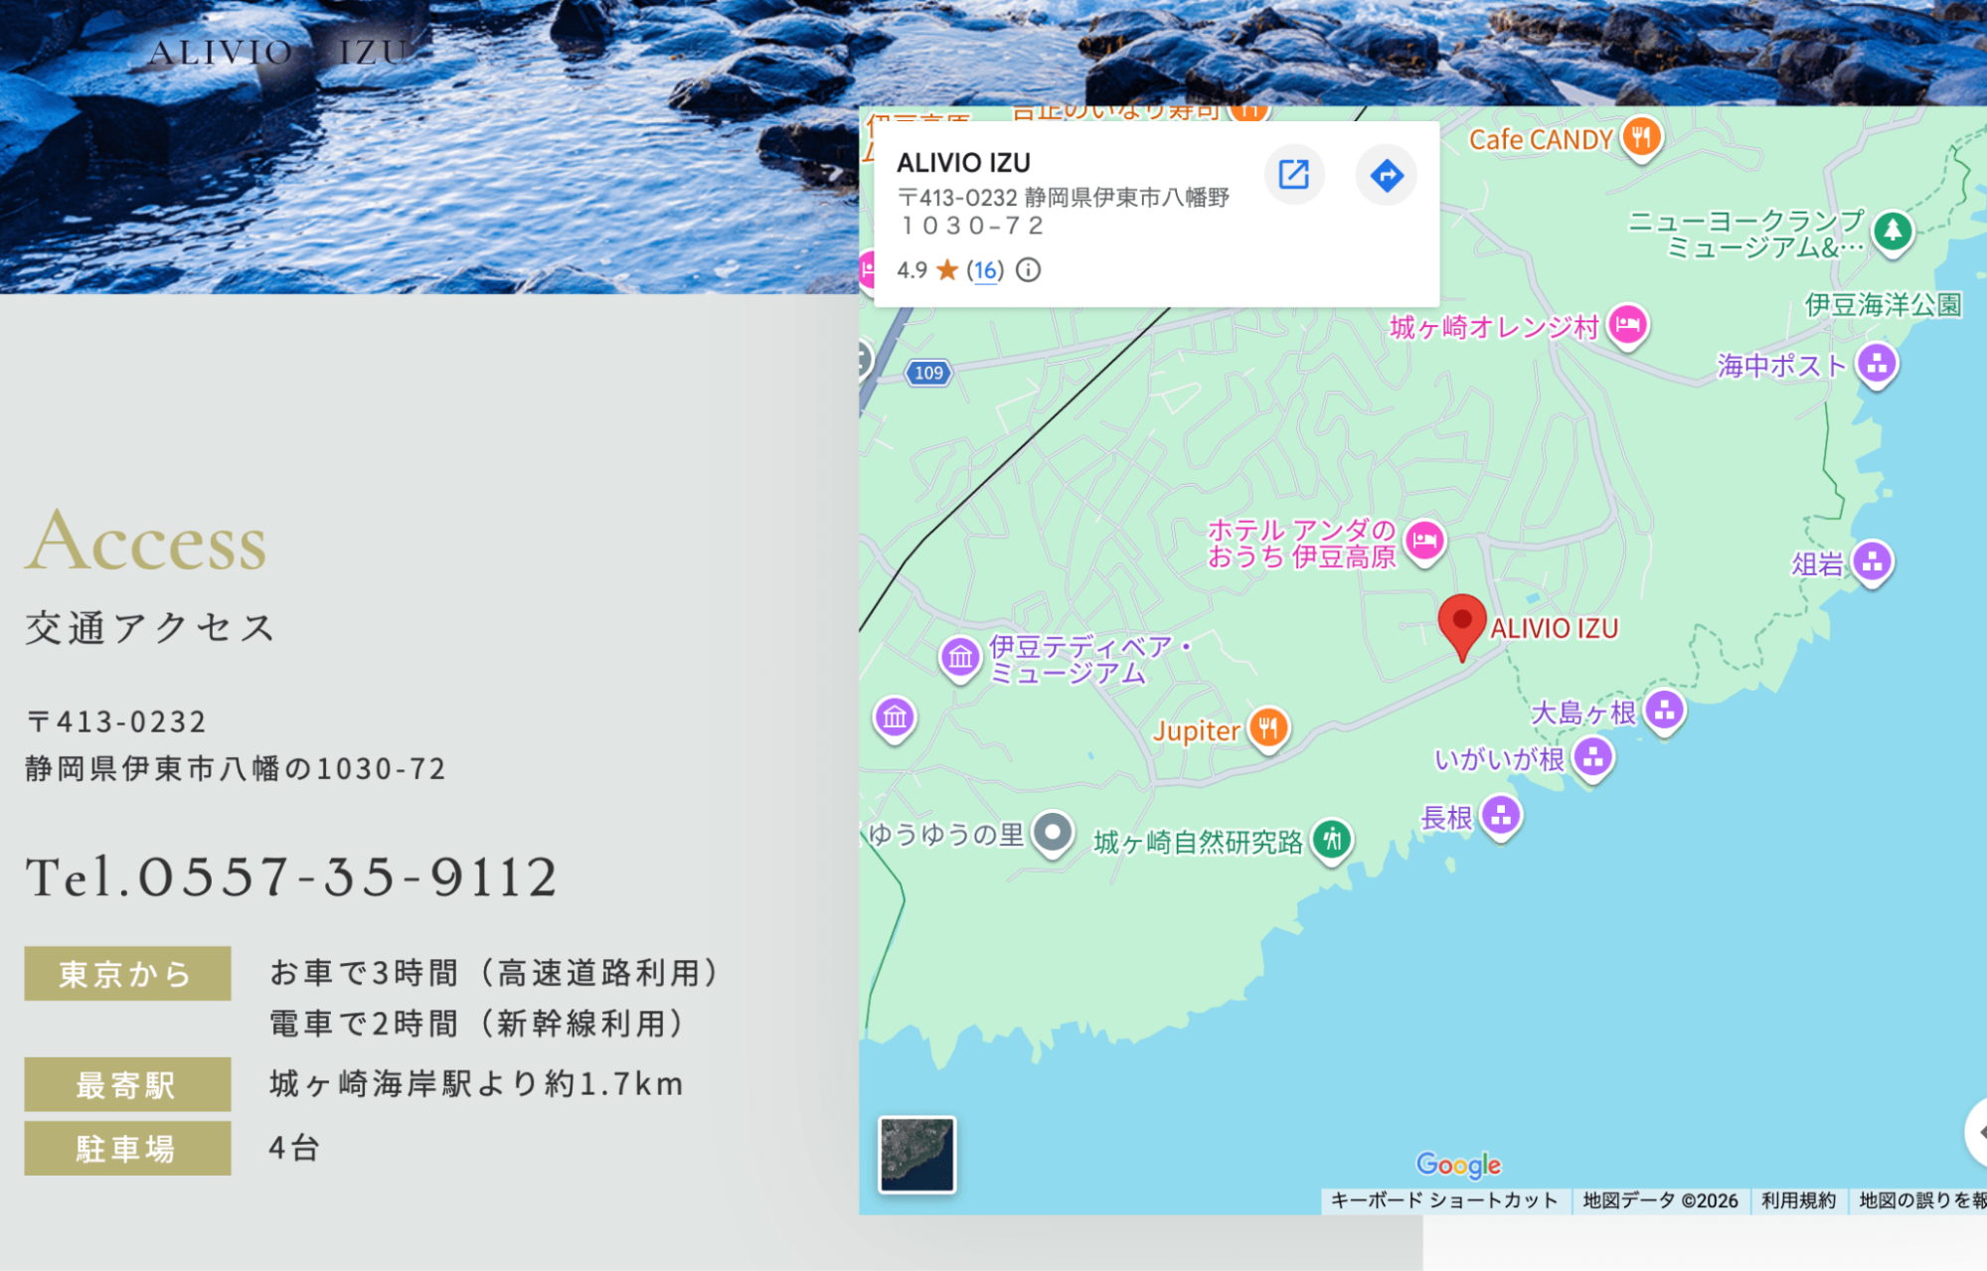Click the 駐車場 label
This screenshot has height=1271, width=1987.
[127, 1149]
